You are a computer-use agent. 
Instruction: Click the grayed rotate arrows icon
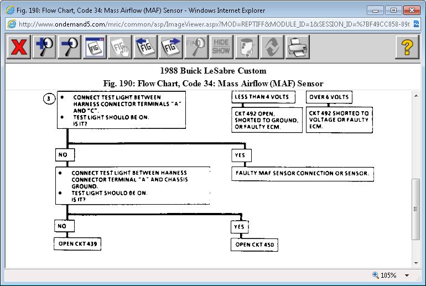(x=272, y=46)
